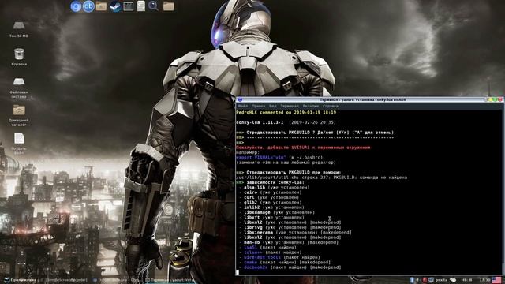
Task: Click the clock in the system tray
Action: (x=484, y=280)
